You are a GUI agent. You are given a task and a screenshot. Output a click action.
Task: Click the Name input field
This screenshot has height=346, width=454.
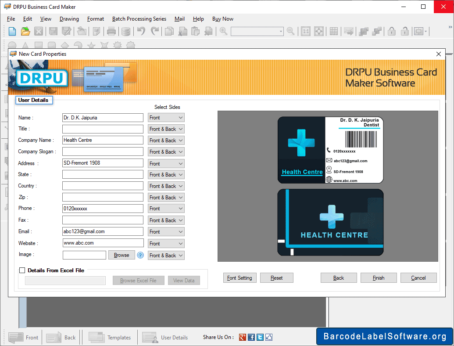pos(103,118)
